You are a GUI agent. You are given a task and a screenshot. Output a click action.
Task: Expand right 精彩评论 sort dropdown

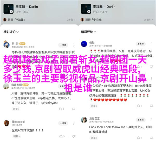click(88, 32)
